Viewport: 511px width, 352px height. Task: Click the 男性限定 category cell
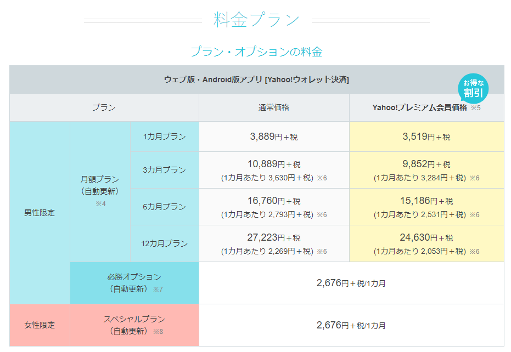point(40,213)
